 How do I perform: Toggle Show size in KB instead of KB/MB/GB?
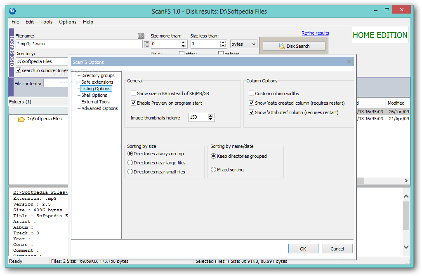[x=133, y=93]
